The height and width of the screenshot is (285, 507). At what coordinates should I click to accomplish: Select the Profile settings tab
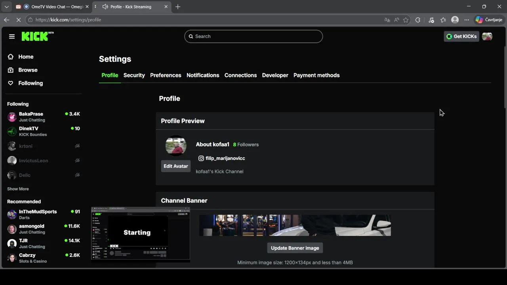[x=110, y=75]
